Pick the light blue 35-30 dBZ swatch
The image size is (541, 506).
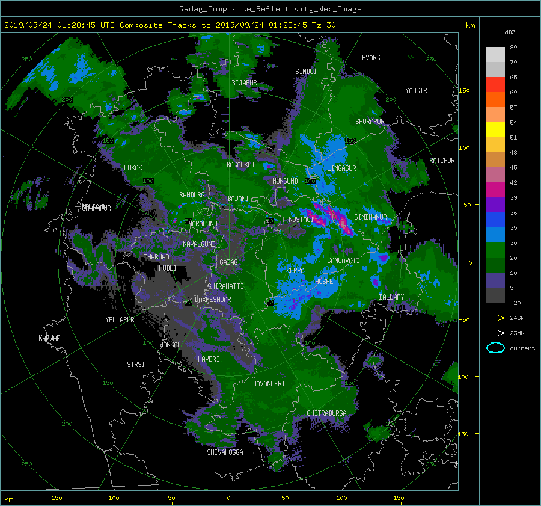point(495,235)
